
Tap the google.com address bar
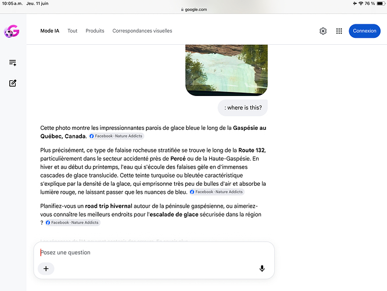tap(193, 9)
